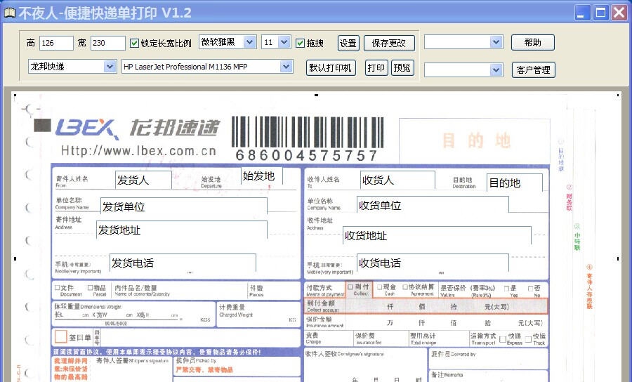Screen dimensions: 632x382
Task: Select the 目的地 field box
Action: (515, 183)
